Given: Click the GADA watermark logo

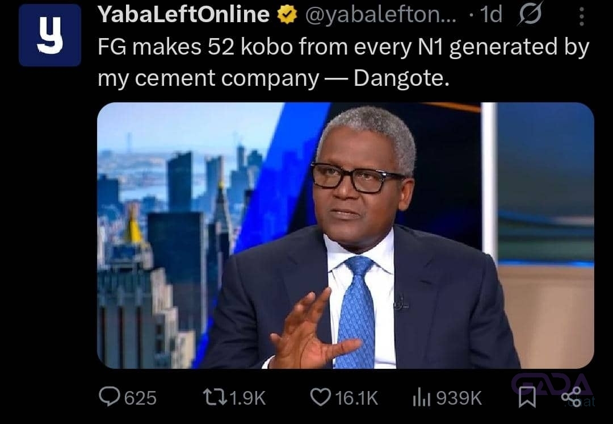Looking at the screenshot, I should (x=553, y=384).
